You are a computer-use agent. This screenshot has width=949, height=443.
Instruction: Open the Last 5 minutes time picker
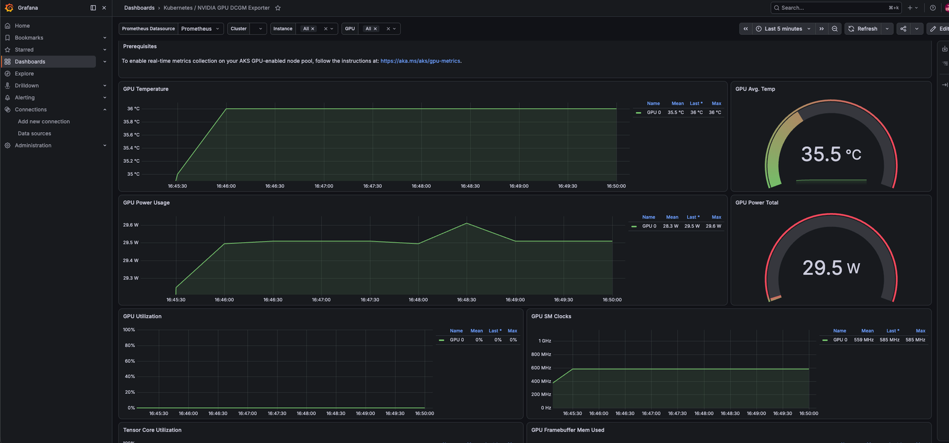[x=783, y=28]
